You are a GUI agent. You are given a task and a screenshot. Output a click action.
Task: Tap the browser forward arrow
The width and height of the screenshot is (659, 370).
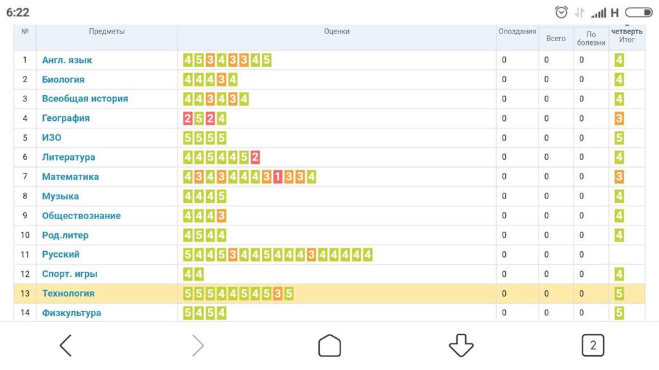click(x=198, y=346)
